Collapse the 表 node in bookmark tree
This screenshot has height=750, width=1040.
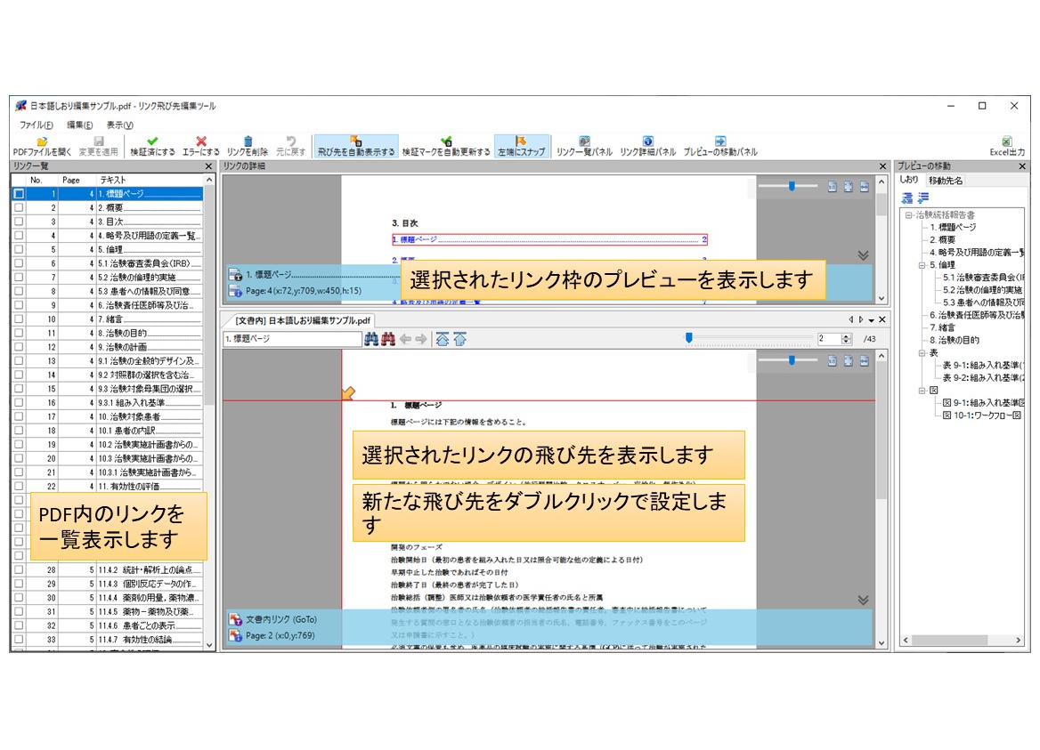tap(922, 352)
